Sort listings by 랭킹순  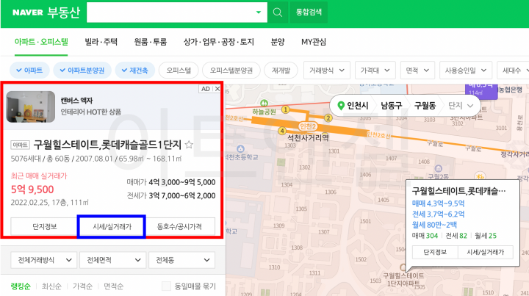click(x=21, y=286)
